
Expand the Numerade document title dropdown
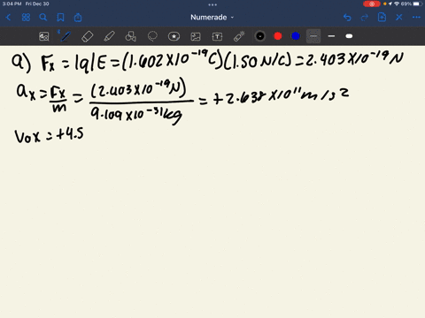(x=212, y=18)
